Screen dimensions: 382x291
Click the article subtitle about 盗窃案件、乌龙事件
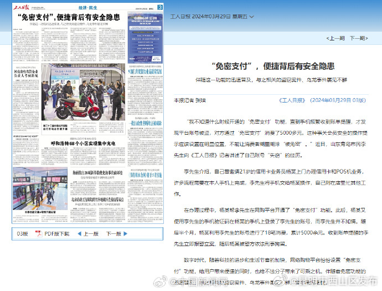click(271, 80)
